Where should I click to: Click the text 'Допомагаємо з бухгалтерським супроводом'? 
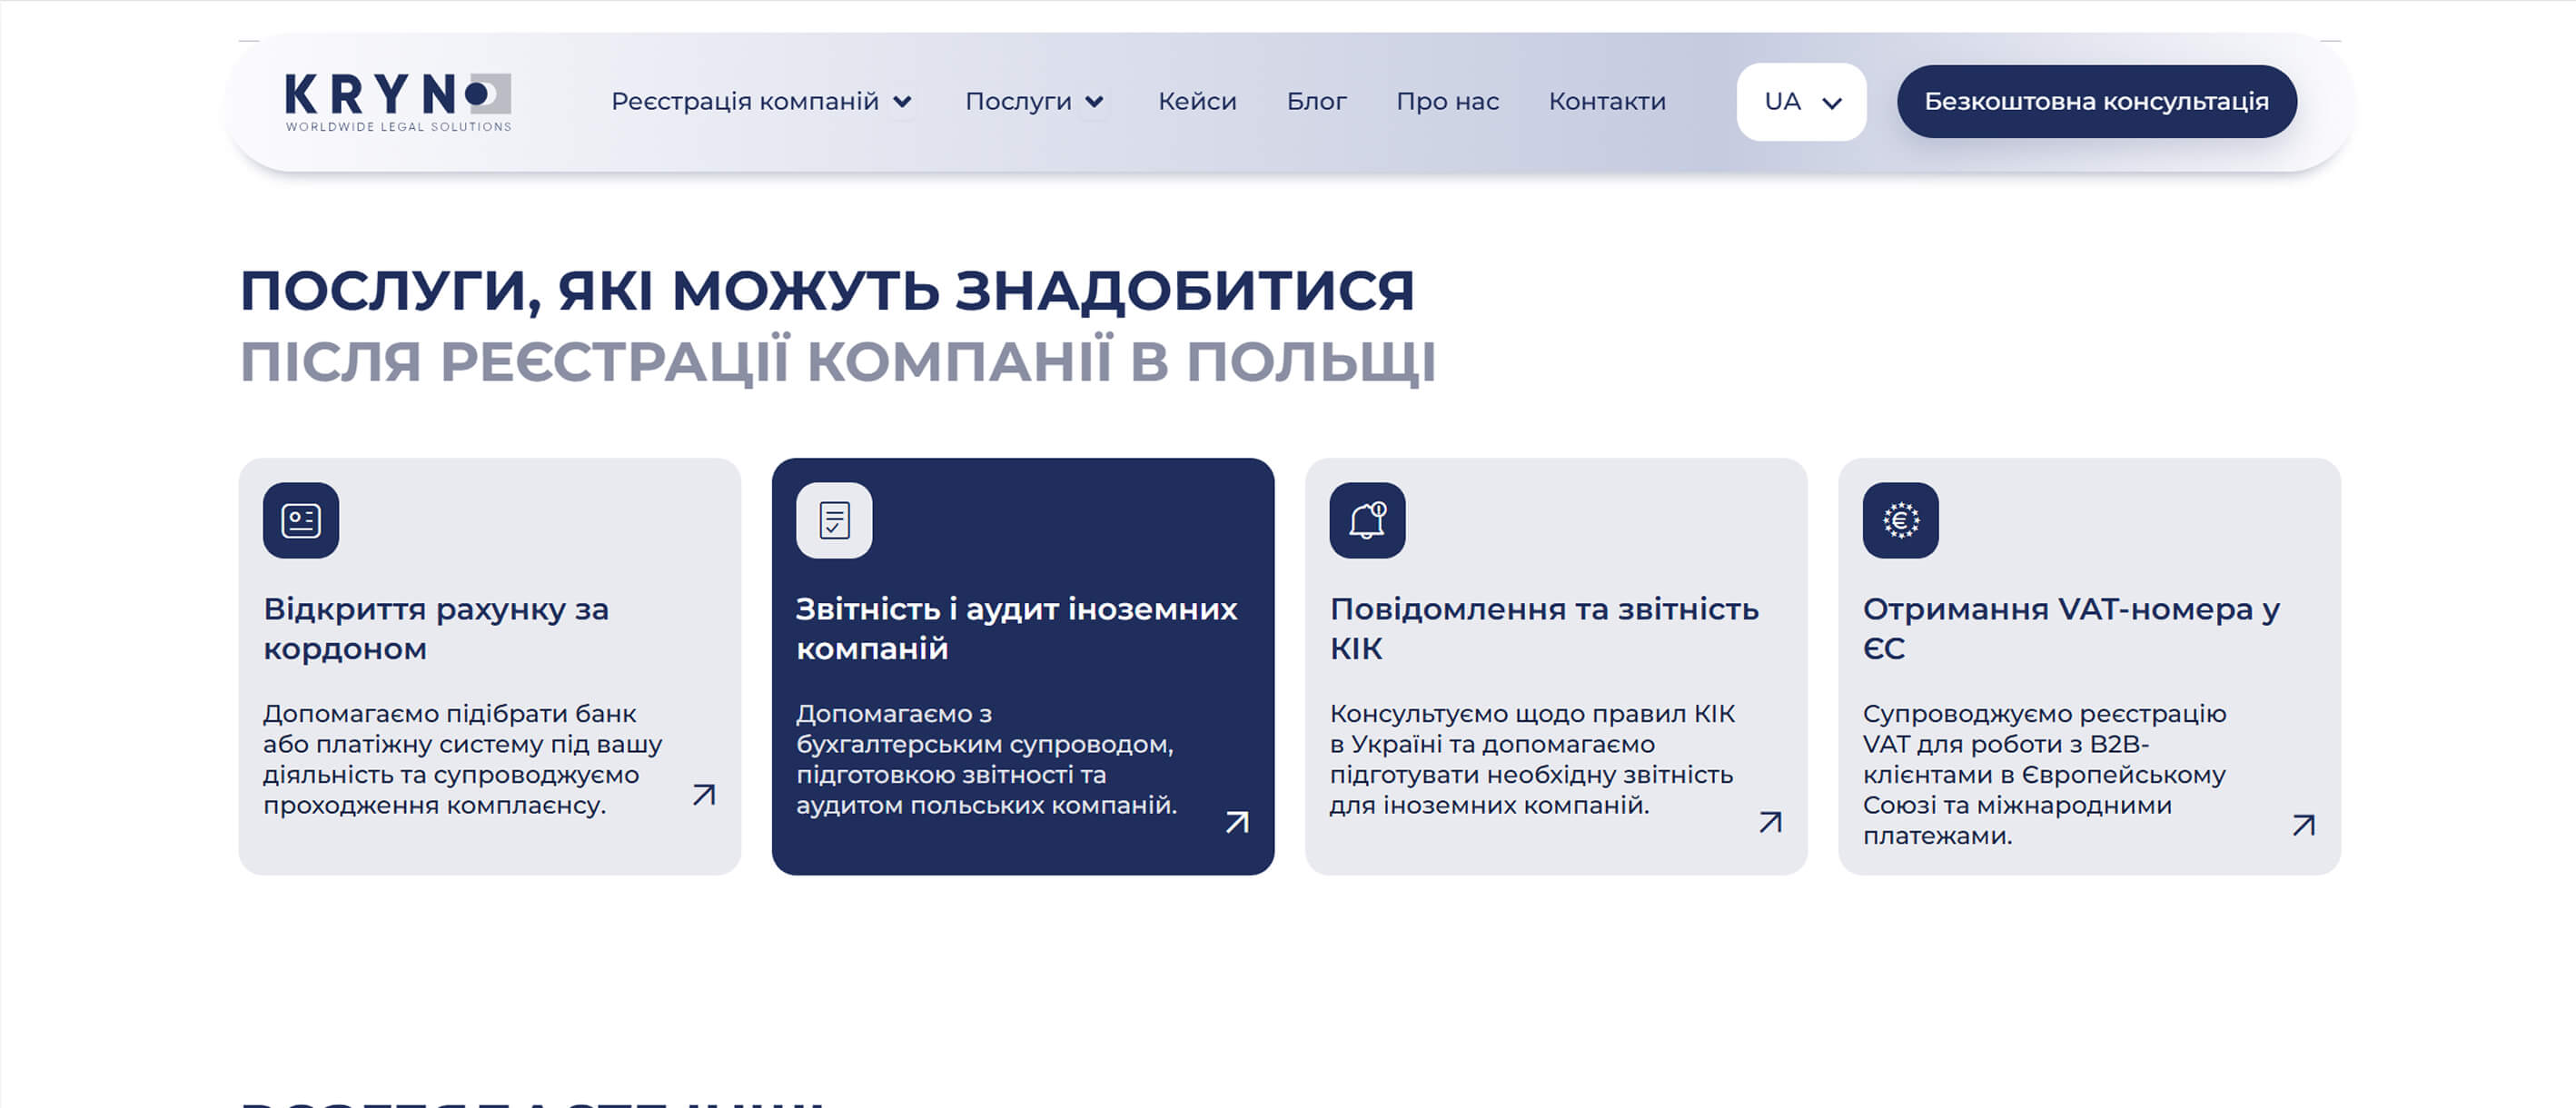click(984, 729)
